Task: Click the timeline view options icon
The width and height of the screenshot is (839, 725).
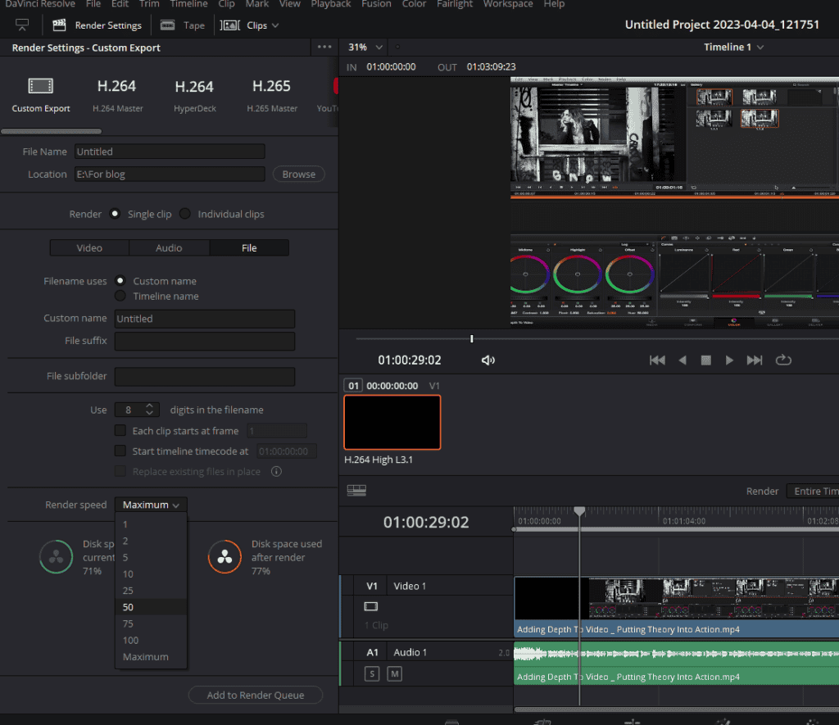Action: click(356, 490)
